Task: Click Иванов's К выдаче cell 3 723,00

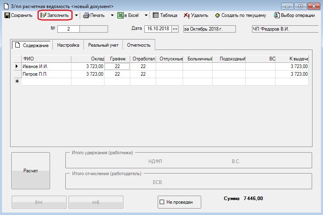Action: pos(292,66)
